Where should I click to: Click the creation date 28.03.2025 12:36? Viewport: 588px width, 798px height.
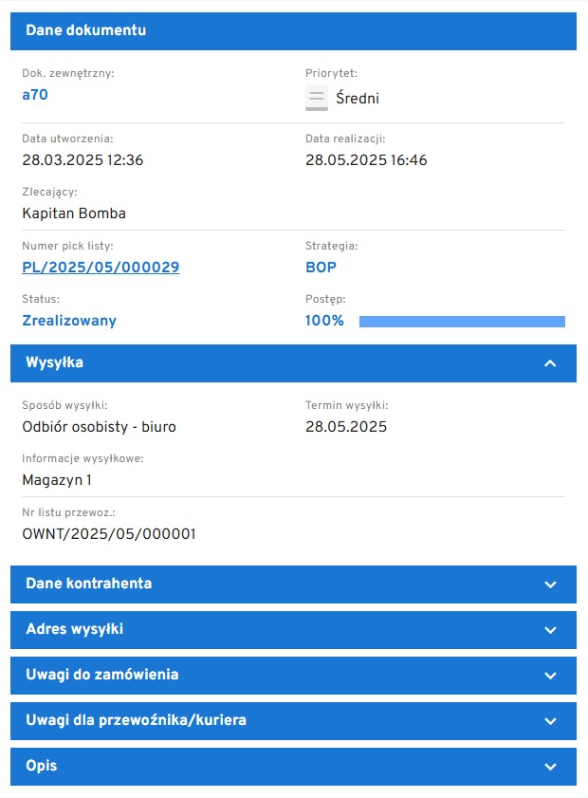[83, 160]
